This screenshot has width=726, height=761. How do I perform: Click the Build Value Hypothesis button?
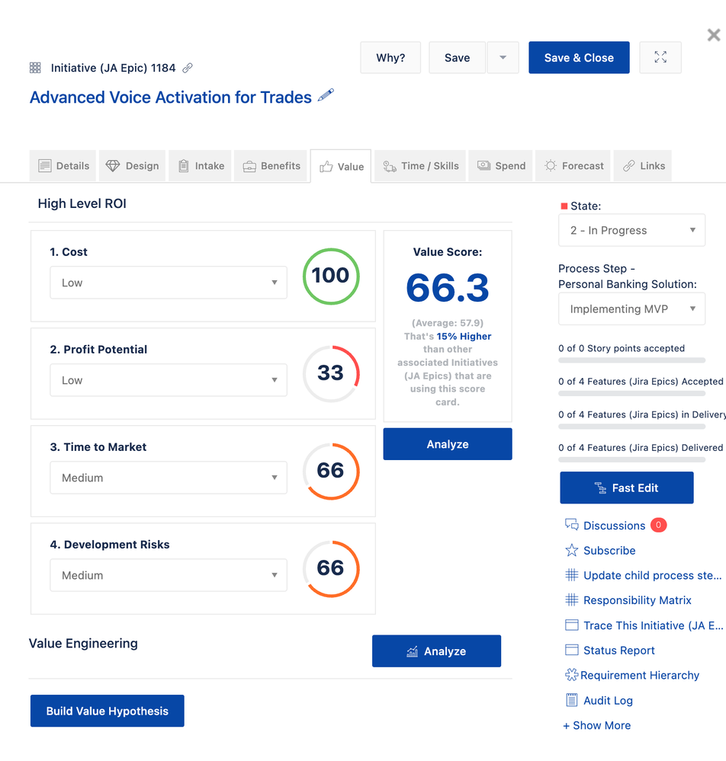click(107, 711)
